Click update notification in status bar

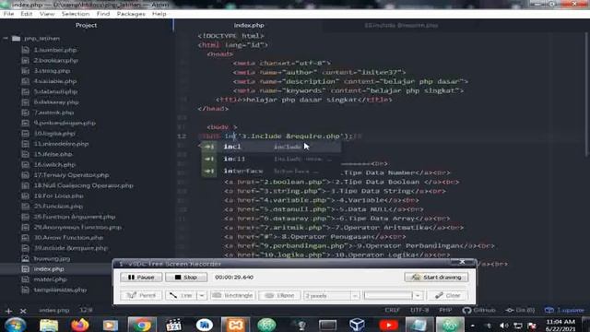click(564, 310)
